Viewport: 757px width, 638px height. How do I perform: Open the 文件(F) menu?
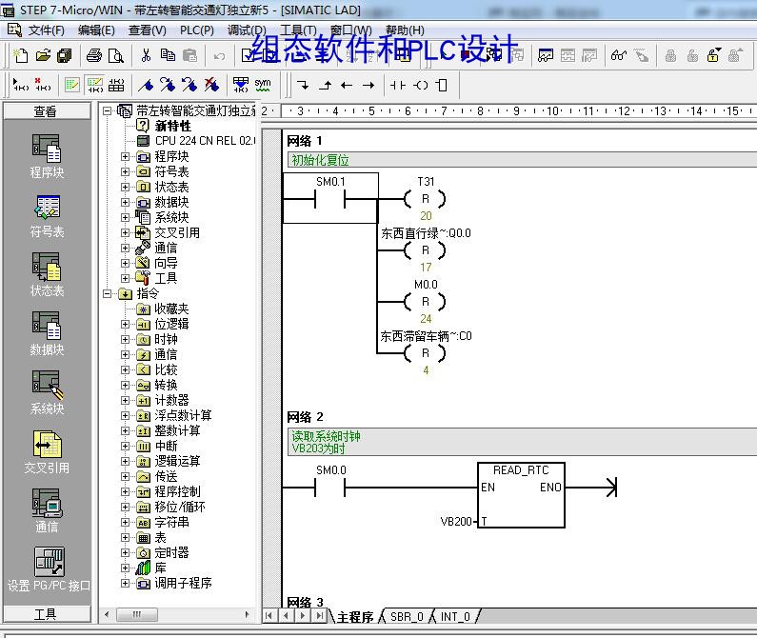point(46,30)
